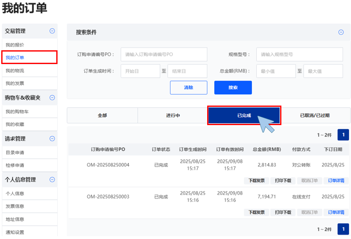The width and height of the screenshot is (351, 239).
Task: Click the blue 搜索 button
Action: tap(233, 88)
